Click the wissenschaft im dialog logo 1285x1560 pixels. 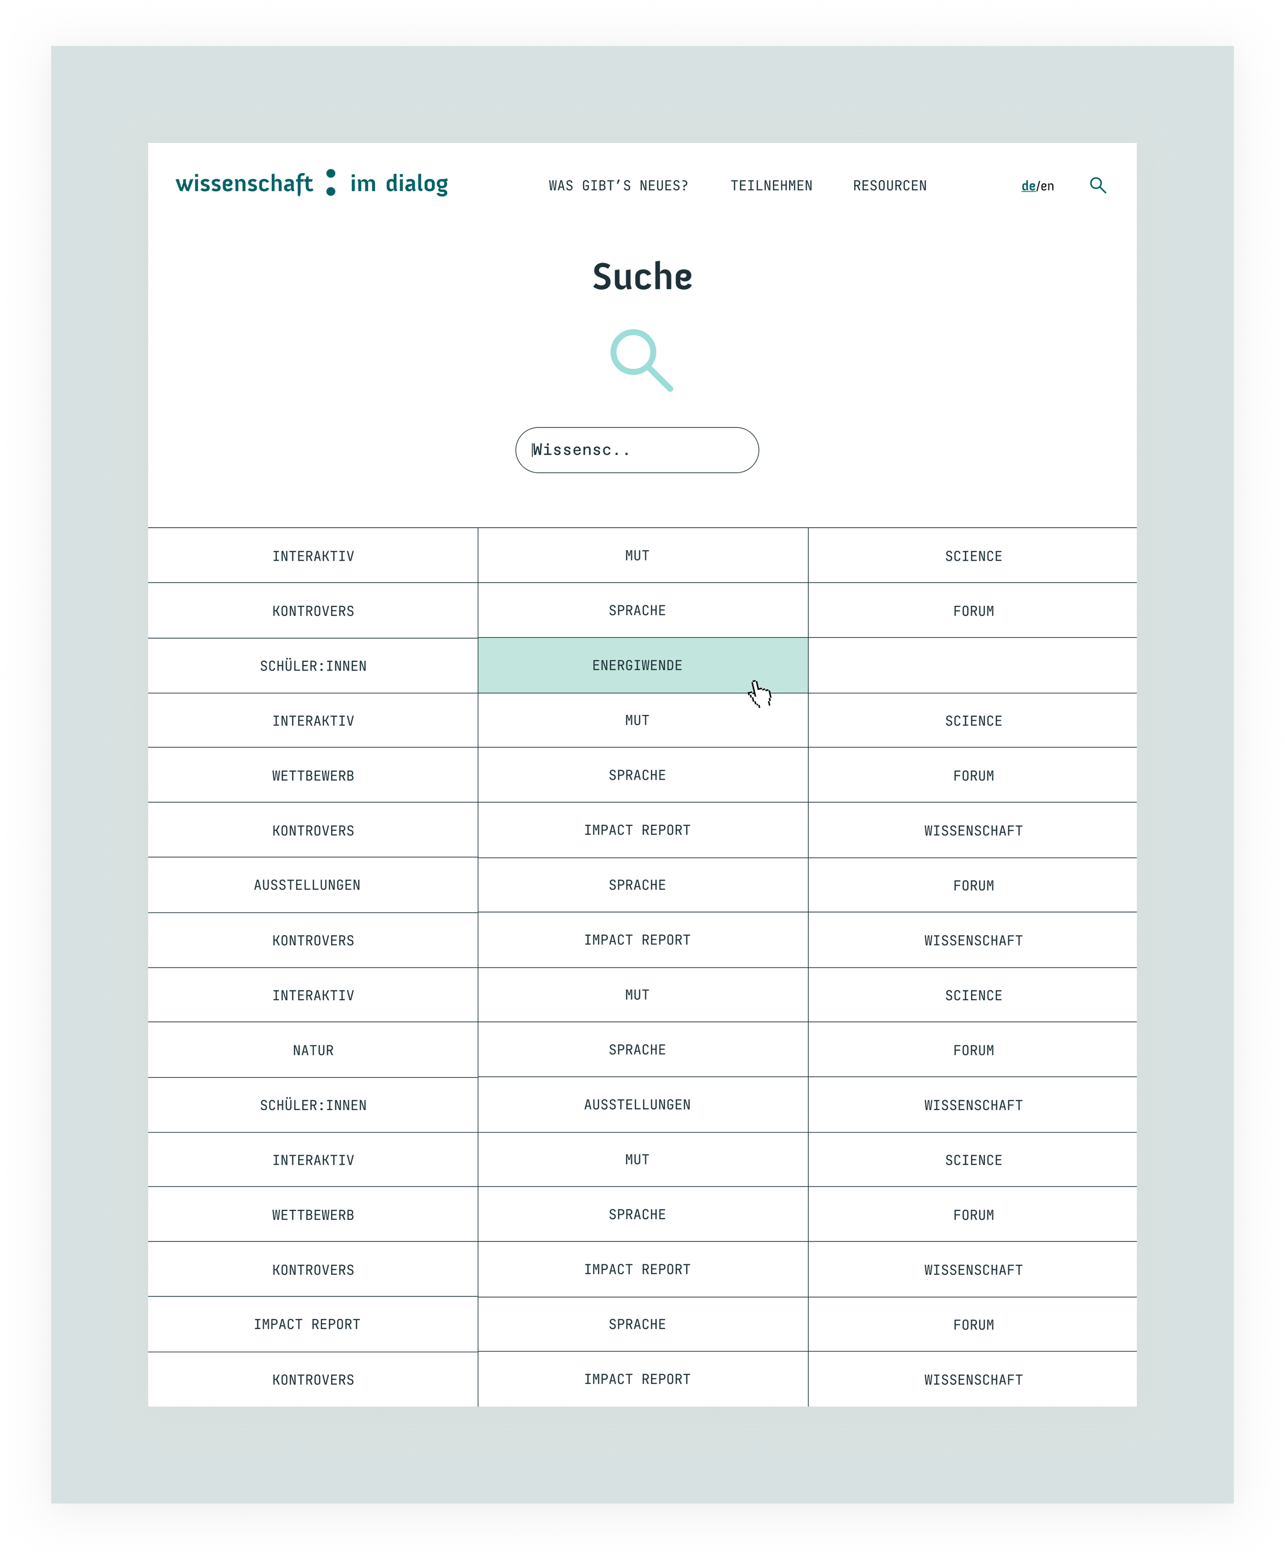311,183
